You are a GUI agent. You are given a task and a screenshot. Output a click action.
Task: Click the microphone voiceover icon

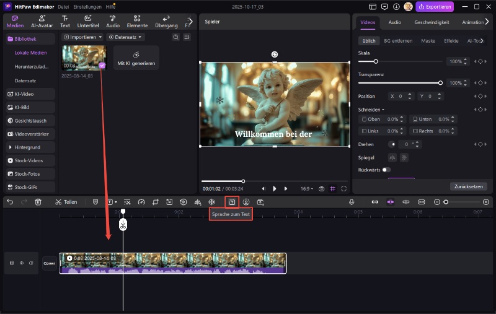[x=352, y=202]
